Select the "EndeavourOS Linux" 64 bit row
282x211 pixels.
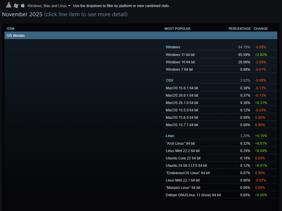point(220,173)
